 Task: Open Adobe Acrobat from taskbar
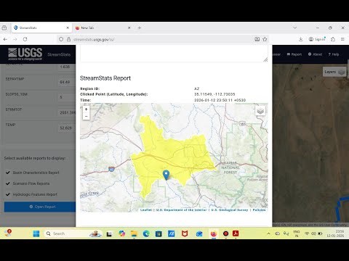pyautogui.click(x=236, y=233)
